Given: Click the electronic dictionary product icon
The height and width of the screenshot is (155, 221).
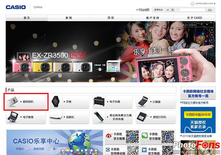Looking at the screenshot, I should pos(13,116).
